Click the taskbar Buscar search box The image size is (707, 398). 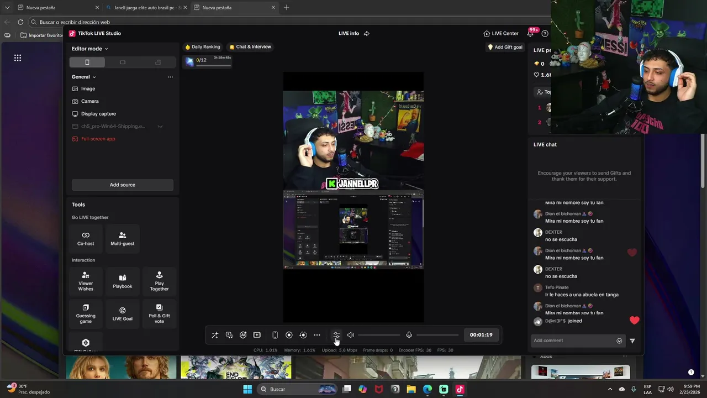point(297,389)
